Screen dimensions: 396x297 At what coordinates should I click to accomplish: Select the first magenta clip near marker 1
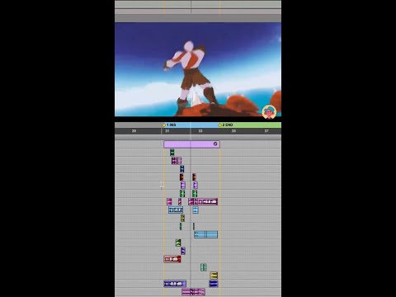pyautogui.click(x=169, y=201)
